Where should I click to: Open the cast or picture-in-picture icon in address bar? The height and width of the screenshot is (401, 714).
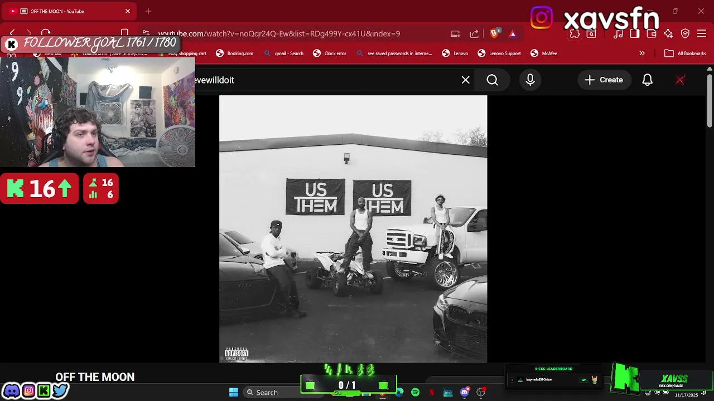[x=456, y=33]
